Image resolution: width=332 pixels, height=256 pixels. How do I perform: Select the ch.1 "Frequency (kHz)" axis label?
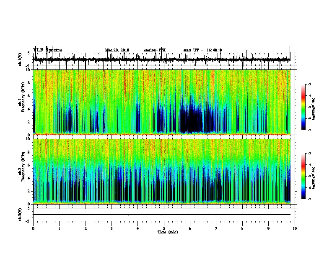pyautogui.click(x=23, y=97)
